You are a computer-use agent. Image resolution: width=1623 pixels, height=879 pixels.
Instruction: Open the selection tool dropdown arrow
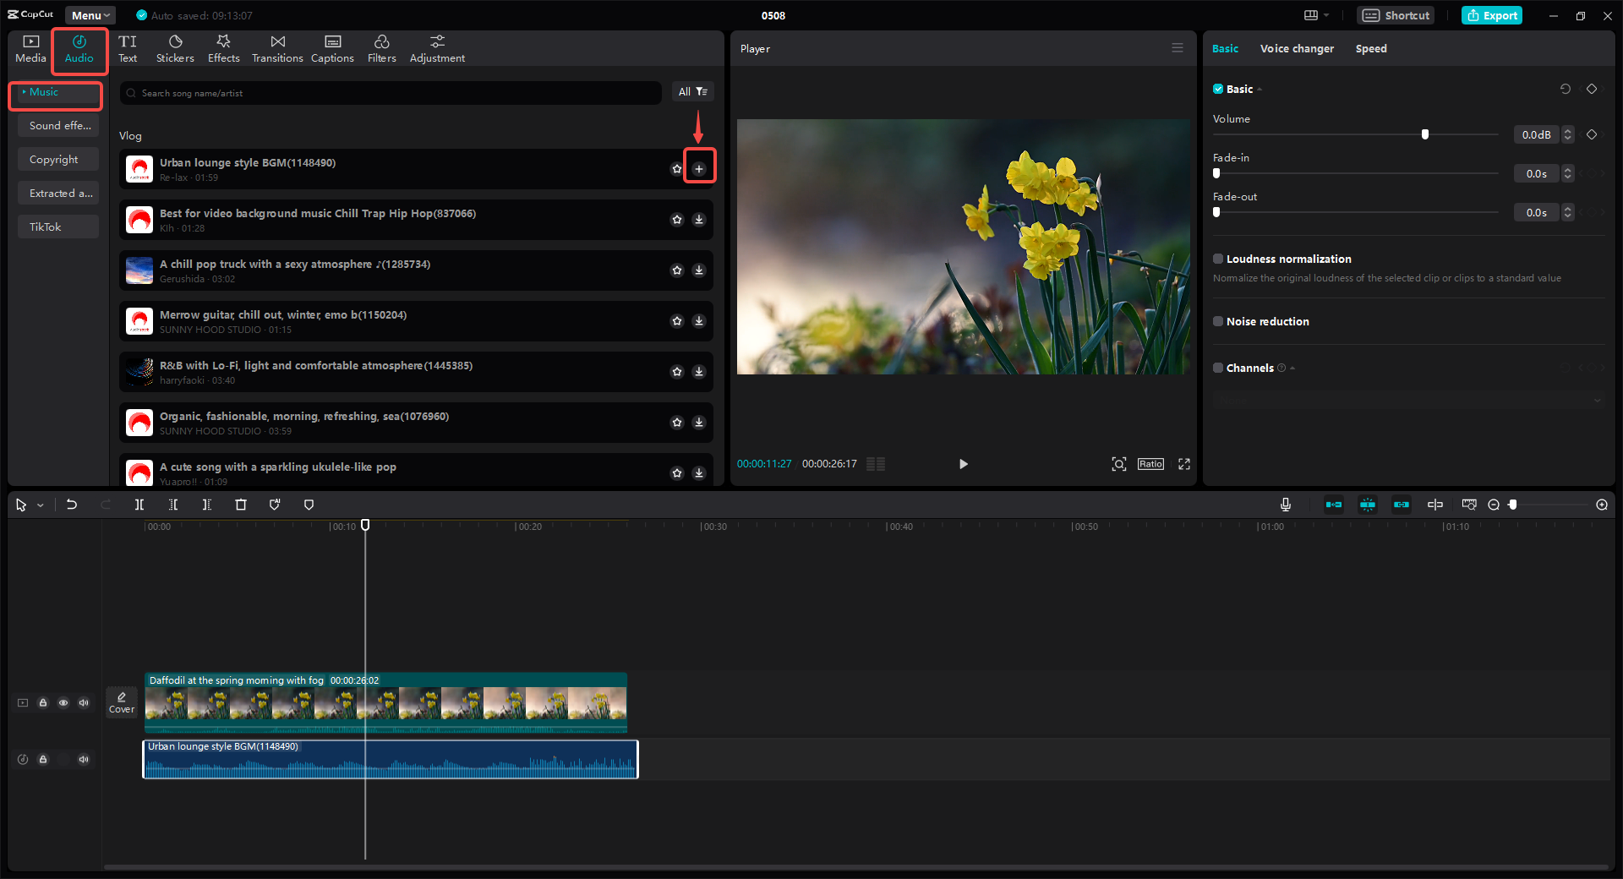39,505
